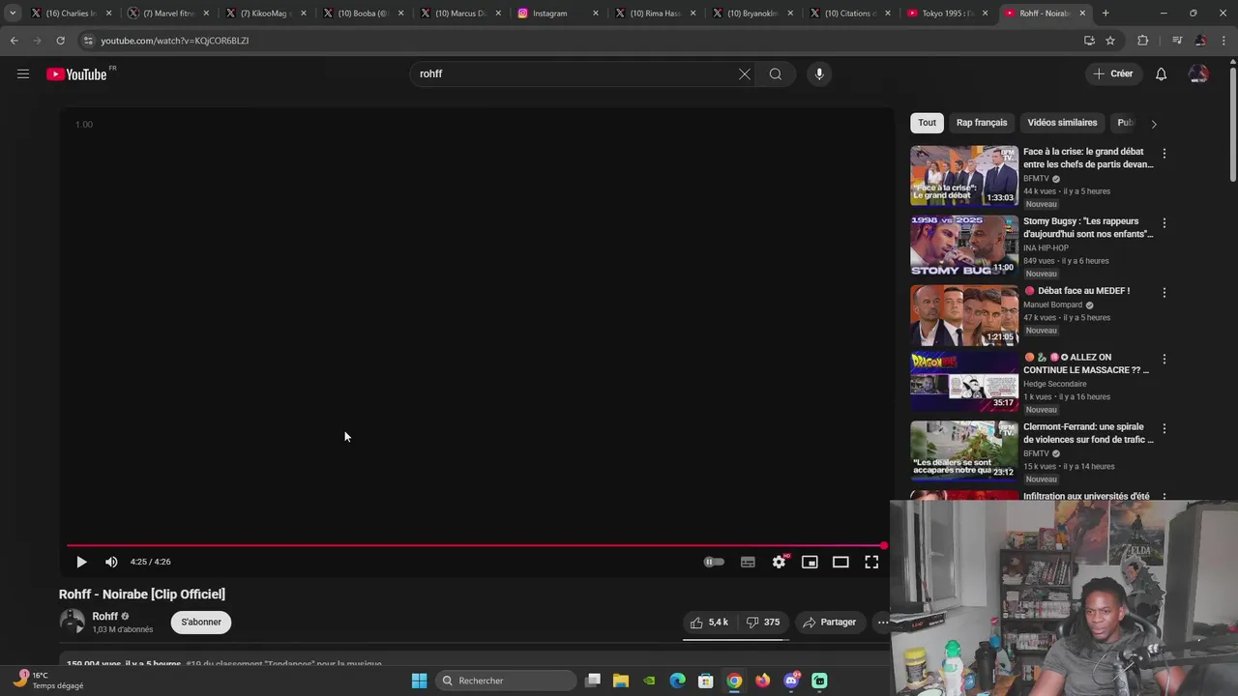1238x696 pixels.
Task: Click the magnifier search button
Action: click(776, 73)
